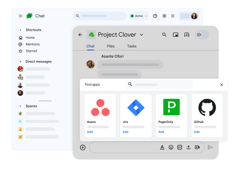Click the top Chat search field
The image size is (234, 171).
(x=100, y=16)
